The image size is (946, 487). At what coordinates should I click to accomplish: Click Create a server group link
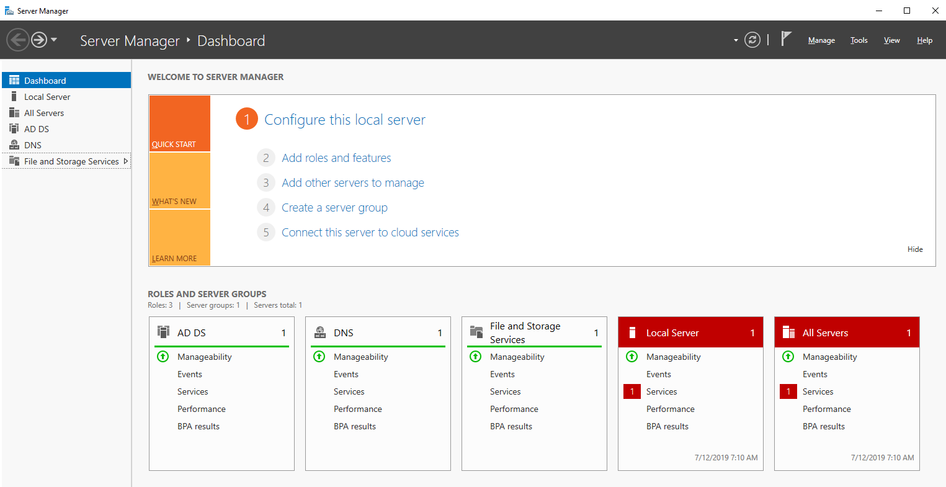coord(334,208)
